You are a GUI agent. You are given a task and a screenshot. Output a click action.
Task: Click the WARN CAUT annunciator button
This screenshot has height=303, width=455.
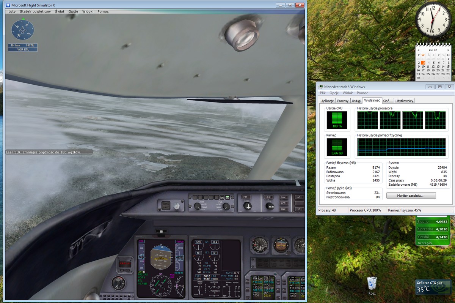point(166,206)
